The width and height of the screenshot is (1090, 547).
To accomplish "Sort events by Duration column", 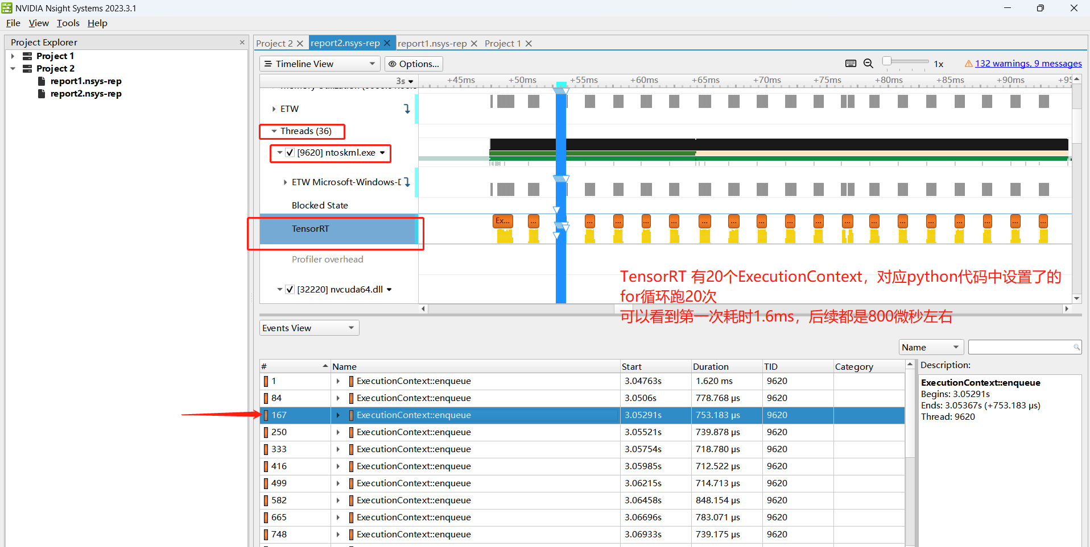I will pos(726,367).
